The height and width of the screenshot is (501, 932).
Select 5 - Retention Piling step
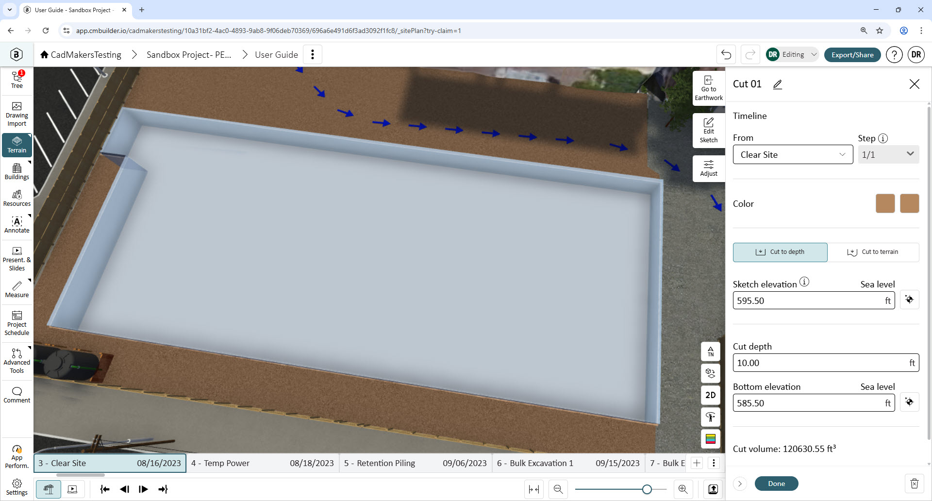point(415,463)
